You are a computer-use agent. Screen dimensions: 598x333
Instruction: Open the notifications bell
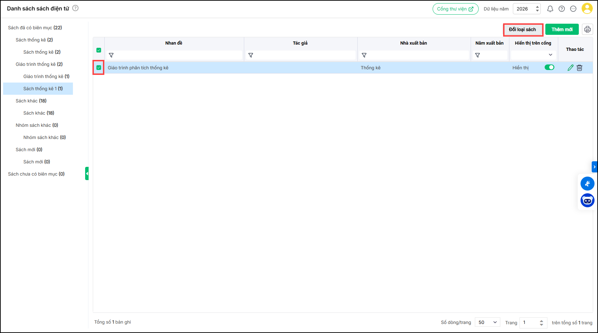click(550, 9)
